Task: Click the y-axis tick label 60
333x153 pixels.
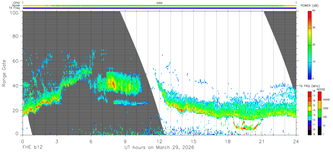Action: pyautogui.click(x=15, y=61)
